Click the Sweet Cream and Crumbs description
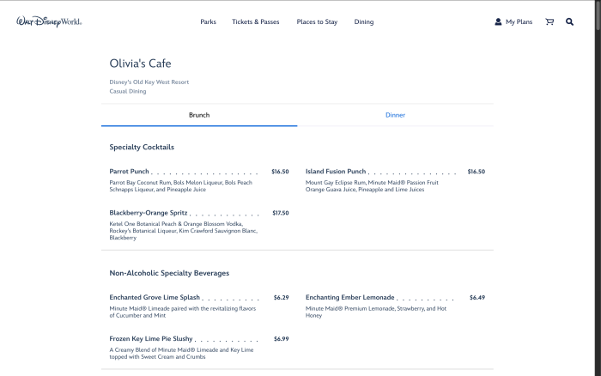The image size is (601, 376). 181,354
